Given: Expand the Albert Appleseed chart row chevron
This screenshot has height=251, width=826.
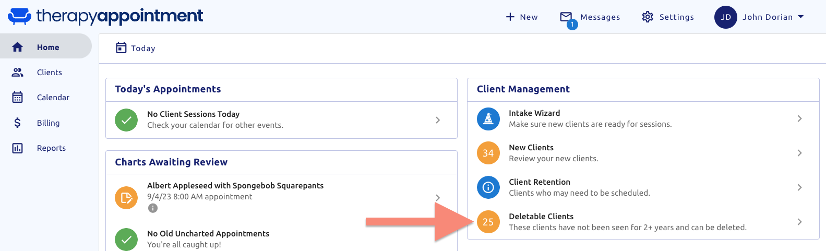Looking at the screenshot, I should (438, 198).
